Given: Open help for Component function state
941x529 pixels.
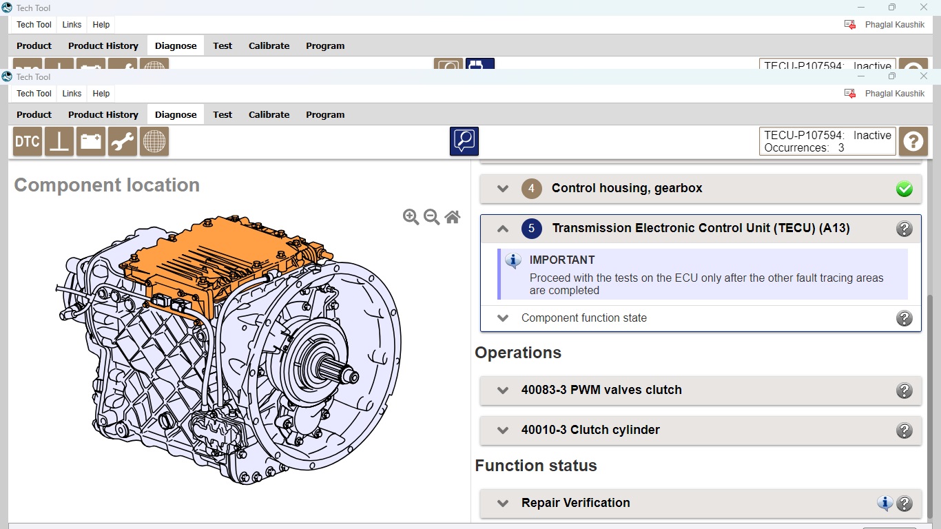Looking at the screenshot, I should pos(904,318).
